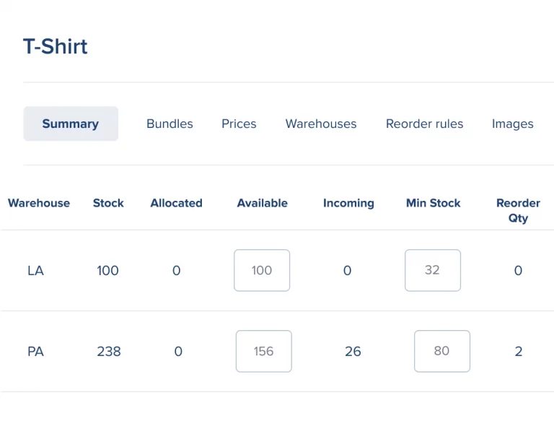Select the Allocated column header
554x442 pixels.
pyautogui.click(x=176, y=203)
